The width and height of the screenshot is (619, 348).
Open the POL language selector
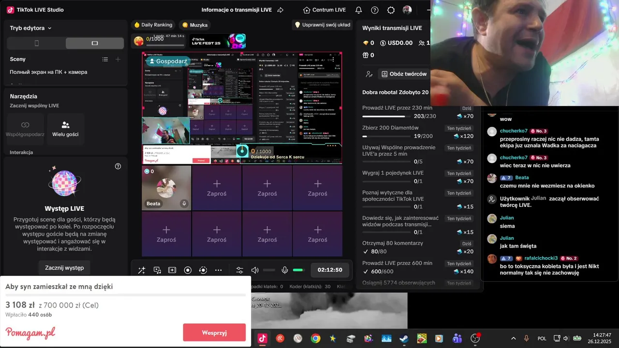[x=542, y=338]
